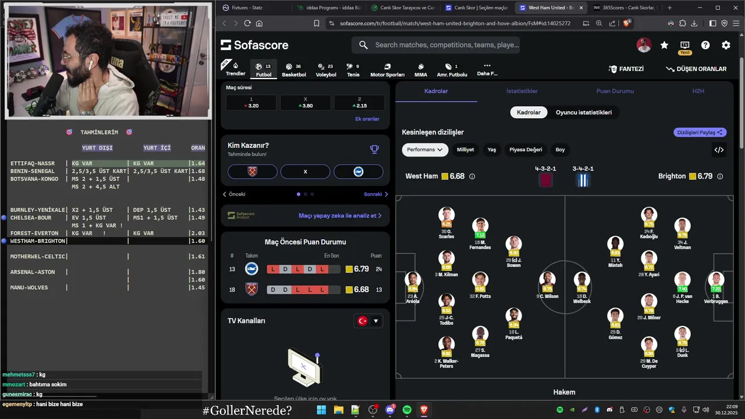The height and width of the screenshot is (419, 745).
Task: Switch to H2H tab
Action: click(698, 91)
